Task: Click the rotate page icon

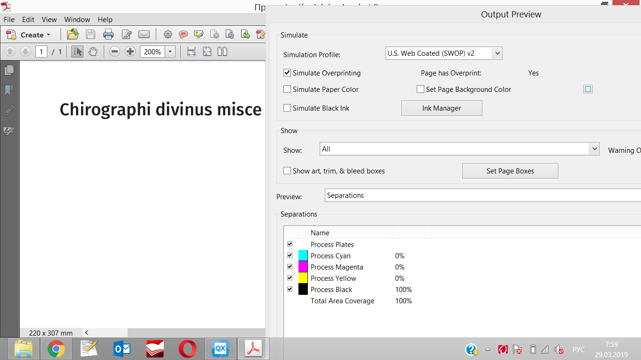Action: point(230,34)
